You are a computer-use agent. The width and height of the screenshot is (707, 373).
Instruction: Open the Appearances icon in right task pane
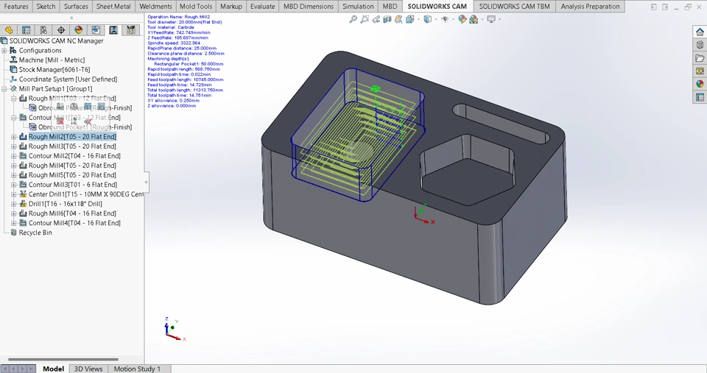pos(700,84)
